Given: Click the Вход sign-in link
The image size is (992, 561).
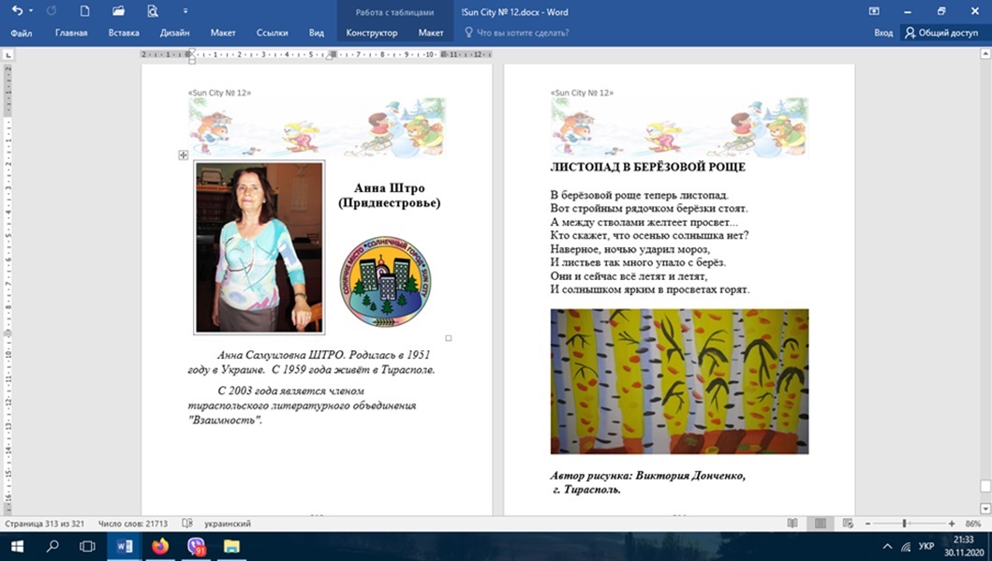Looking at the screenshot, I should click(883, 33).
